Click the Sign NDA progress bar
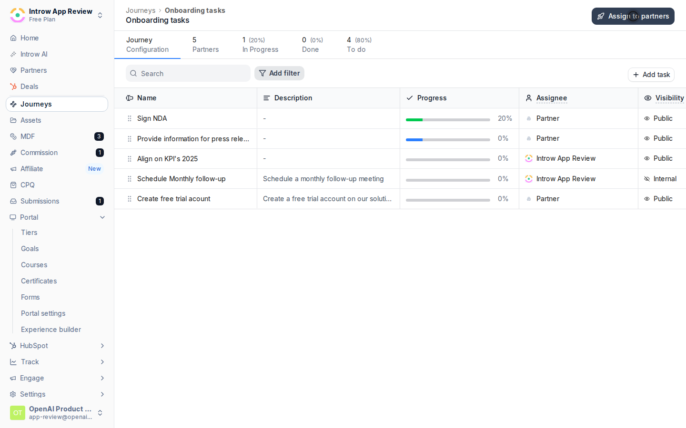Screen dimensions: 686x428 pos(448,120)
